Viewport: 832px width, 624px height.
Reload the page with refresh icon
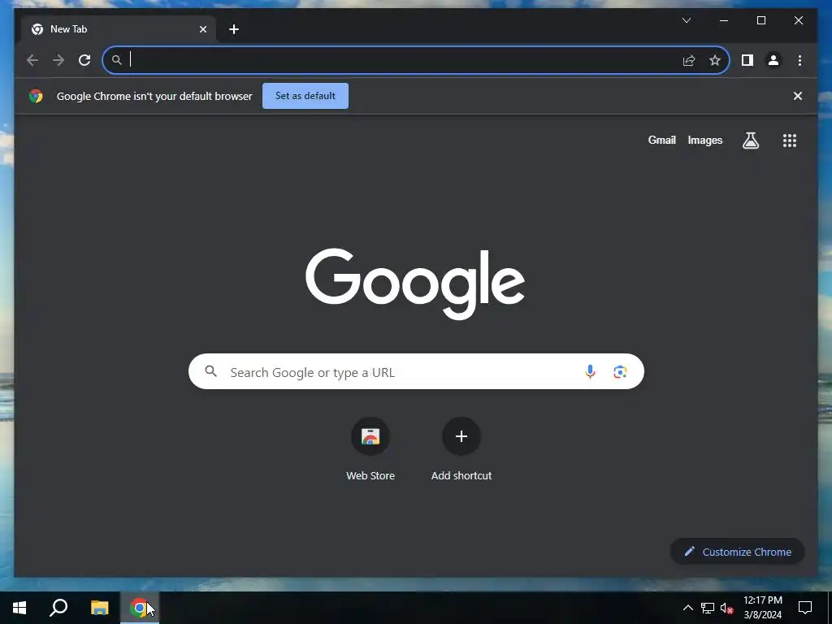pyautogui.click(x=84, y=60)
